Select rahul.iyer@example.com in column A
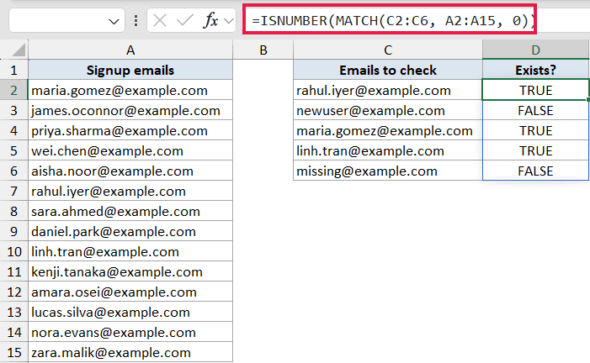The image size is (590, 363). [x=130, y=192]
